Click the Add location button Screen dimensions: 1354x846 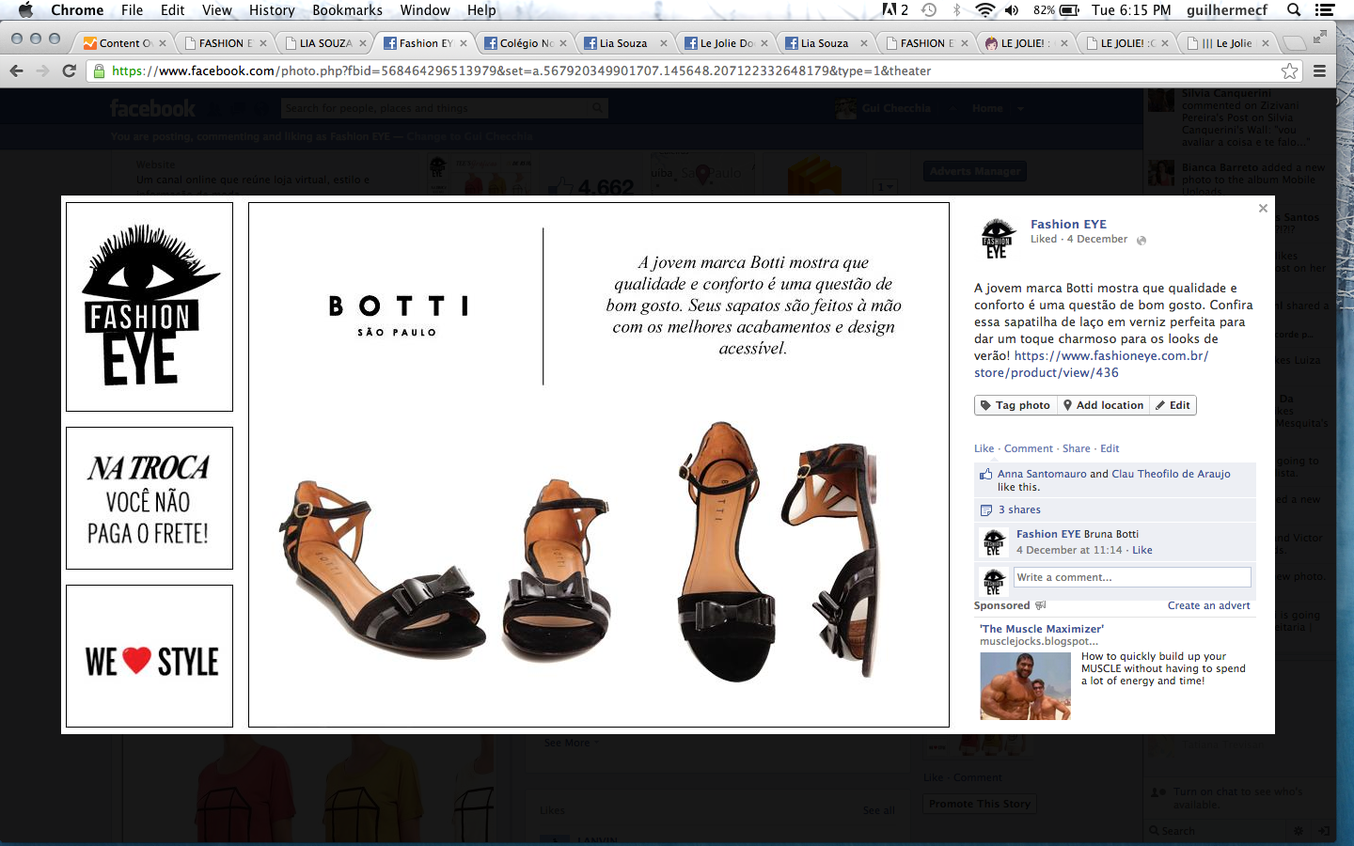pyautogui.click(x=1104, y=405)
